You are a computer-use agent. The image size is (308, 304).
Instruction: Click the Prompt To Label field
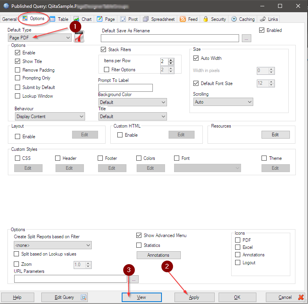coord(126,88)
